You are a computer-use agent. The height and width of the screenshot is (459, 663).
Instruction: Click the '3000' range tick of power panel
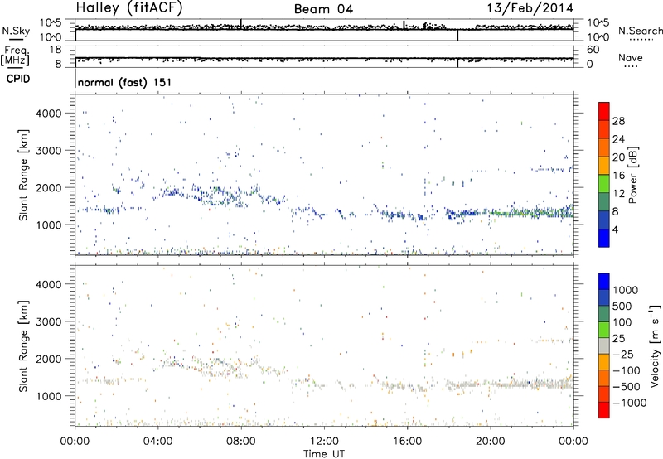point(49,151)
